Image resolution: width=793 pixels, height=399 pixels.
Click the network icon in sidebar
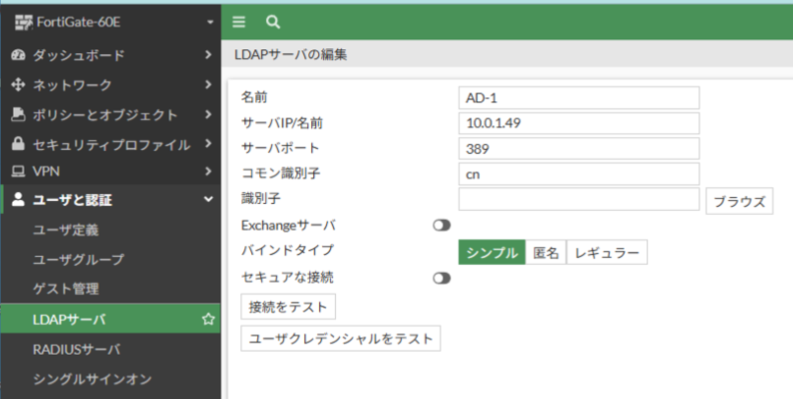[x=18, y=85]
